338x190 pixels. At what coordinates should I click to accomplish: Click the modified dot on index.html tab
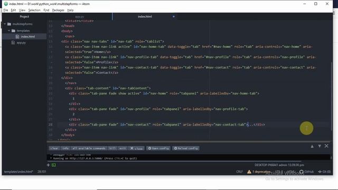click(x=174, y=16)
